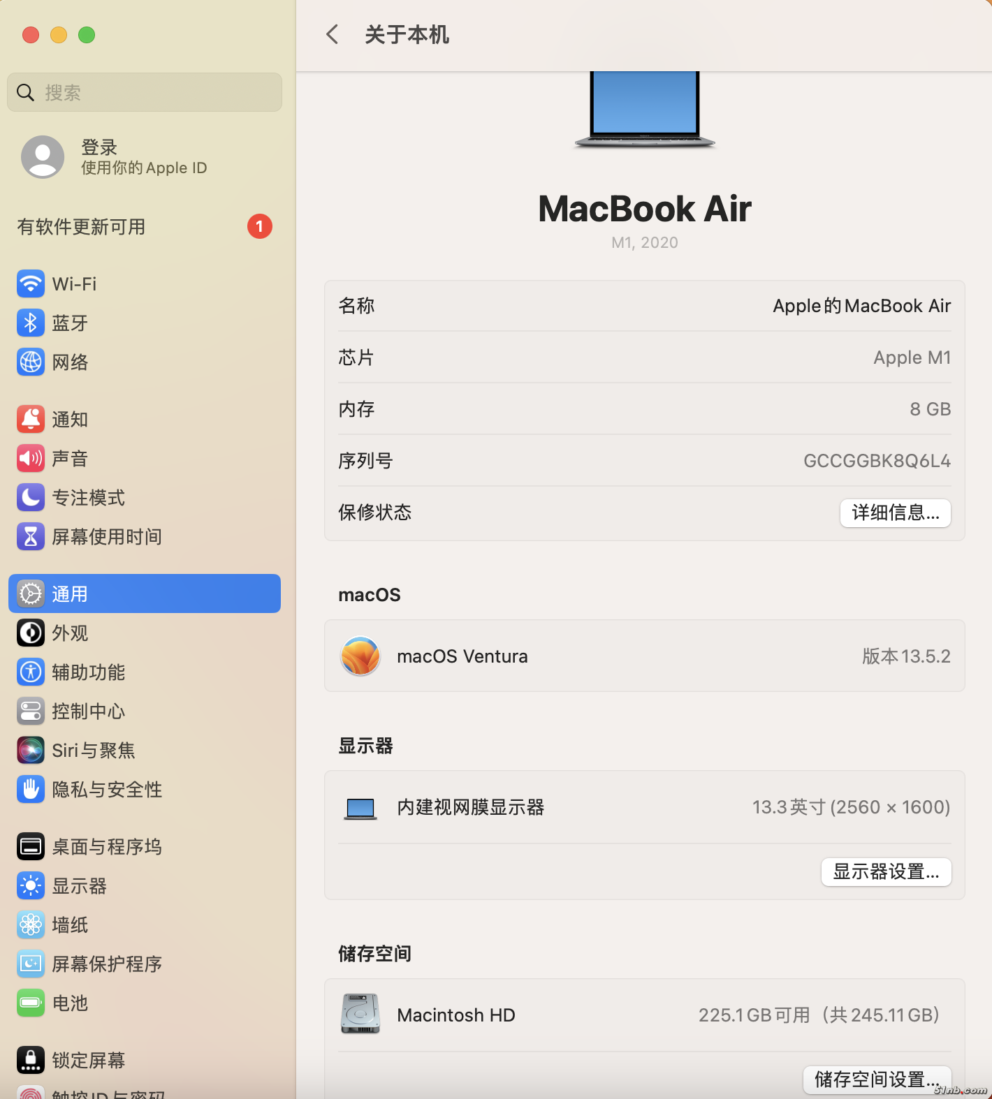Open Screen Time (屏幕使用时间) hourglass icon
Viewport: 992px width, 1099px height.
click(31, 536)
